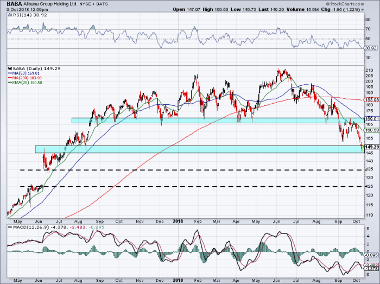Click the upper cyan support zone near 167
This screenshot has width=380, height=284.
click(218, 121)
